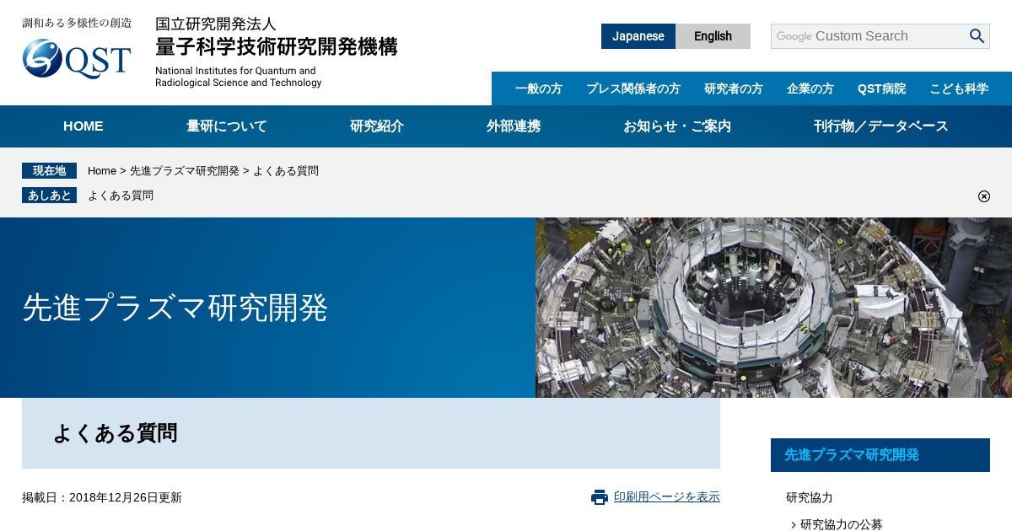Click the 先進プラズマ研究開発 banner title

pyautogui.click(x=175, y=308)
